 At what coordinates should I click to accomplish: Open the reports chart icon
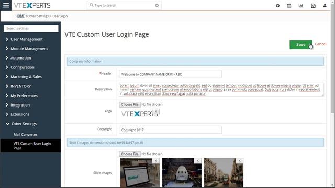click(301, 6)
